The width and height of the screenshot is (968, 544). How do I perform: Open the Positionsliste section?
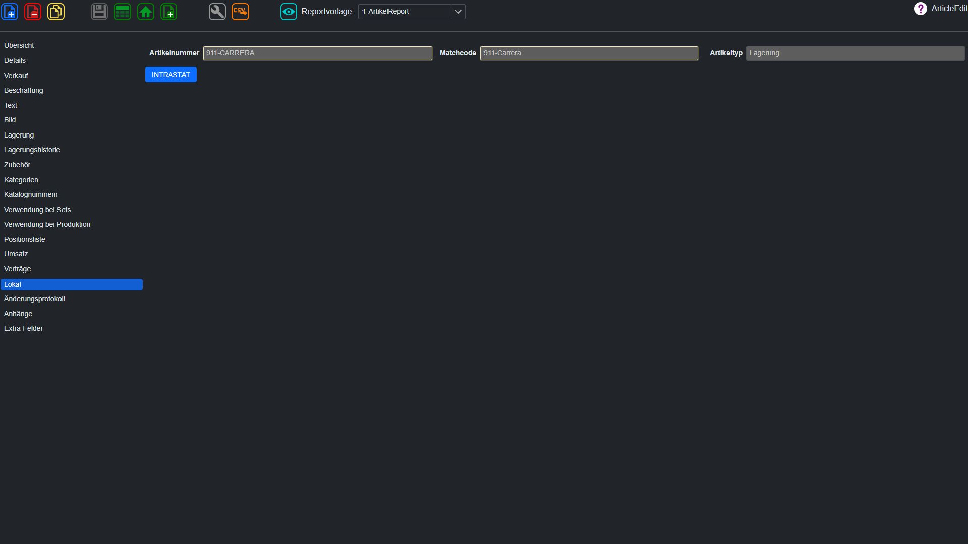(72, 239)
